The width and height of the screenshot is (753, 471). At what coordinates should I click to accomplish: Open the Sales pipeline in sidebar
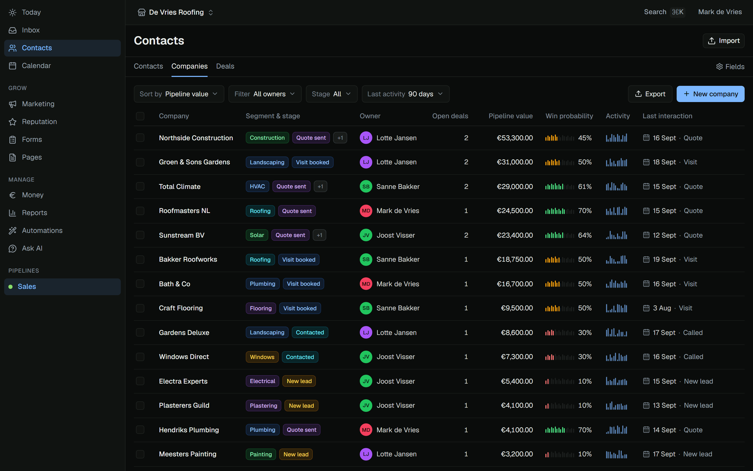pyautogui.click(x=62, y=287)
